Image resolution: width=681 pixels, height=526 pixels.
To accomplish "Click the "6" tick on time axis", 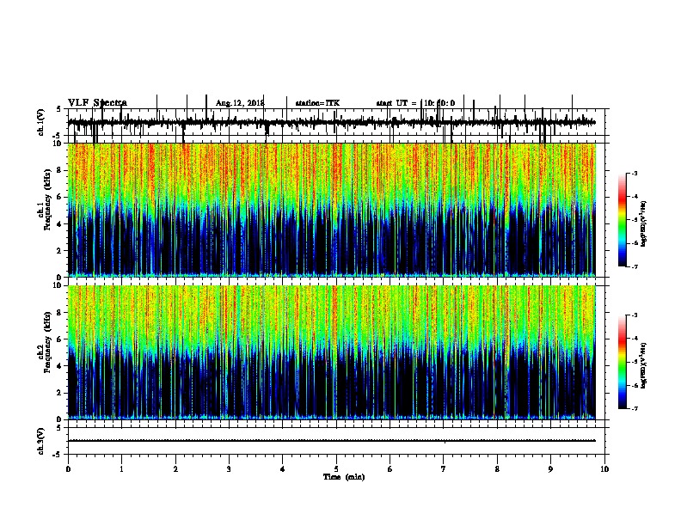I will pyautogui.click(x=390, y=469).
